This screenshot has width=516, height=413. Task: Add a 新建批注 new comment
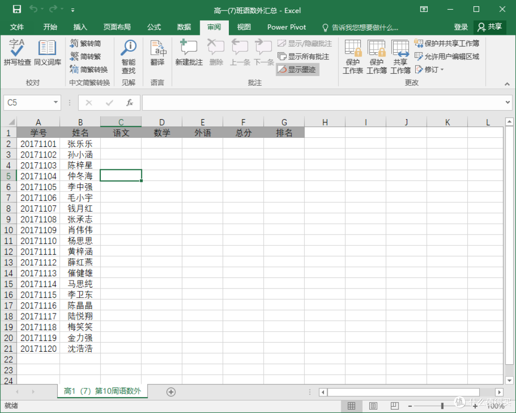[189, 52]
